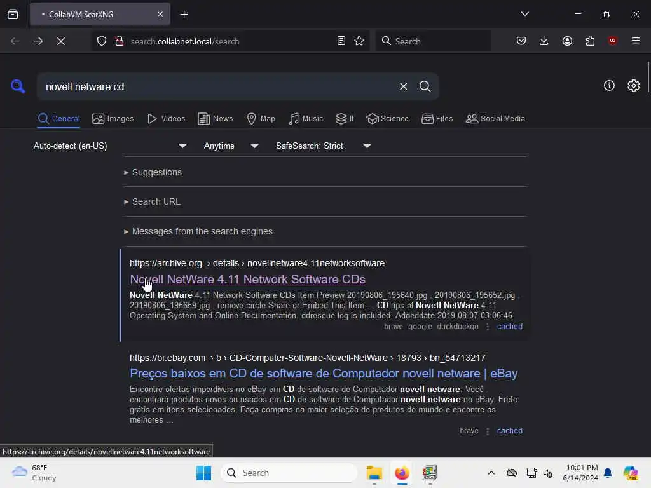
Task: Open Firefox application hamburger menu
Action: coord(635,41)
